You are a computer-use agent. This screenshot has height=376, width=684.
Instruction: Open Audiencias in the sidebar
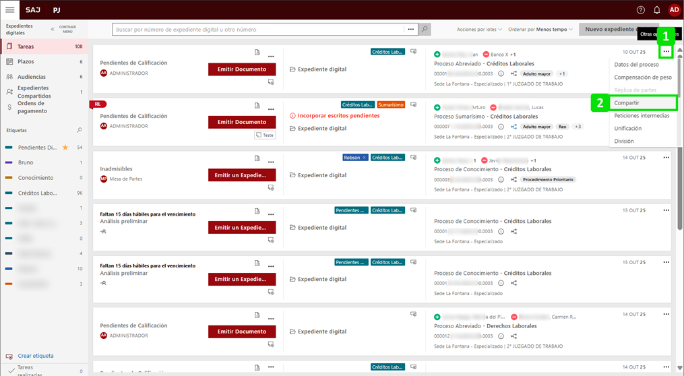pos(32,77)
